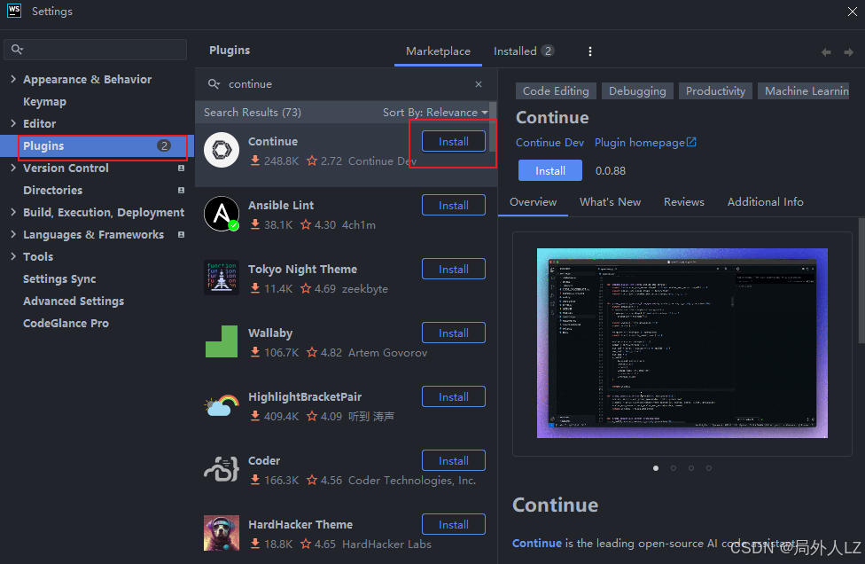The height and width of the screenshot is (564, 865).
Task: Click the Directories project-level settings icon
Action: point(181,190)
